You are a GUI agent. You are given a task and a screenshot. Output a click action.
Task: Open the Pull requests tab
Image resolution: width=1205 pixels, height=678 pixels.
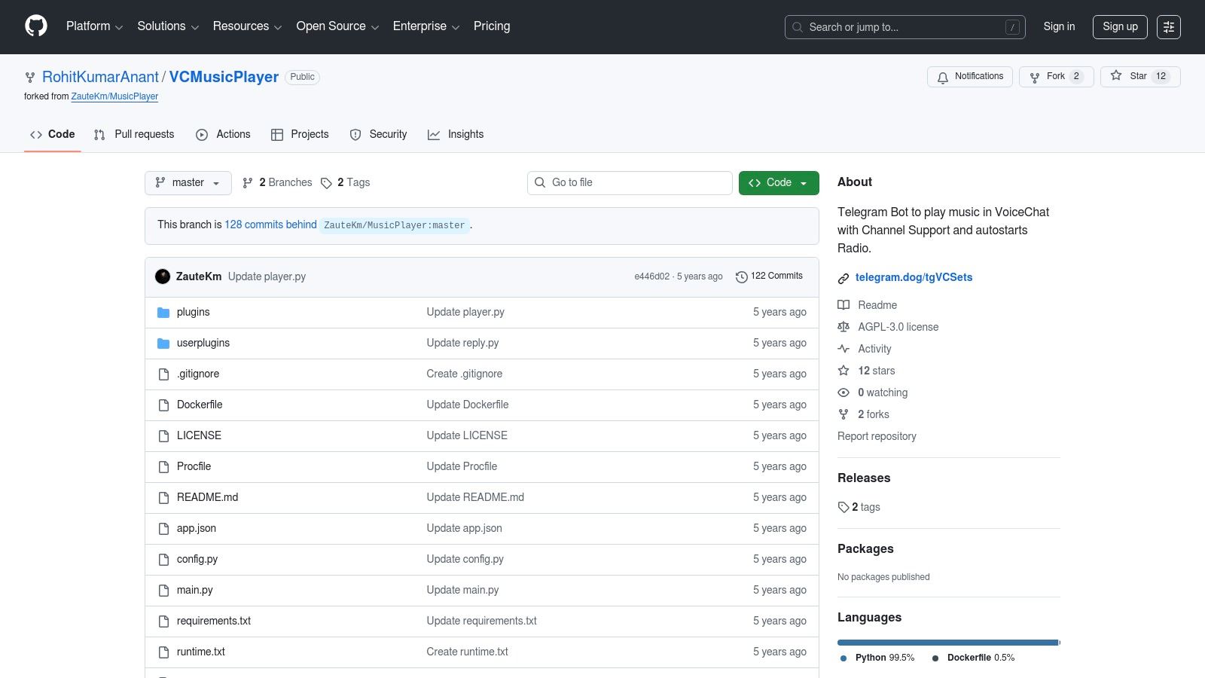tap(134, 134)
